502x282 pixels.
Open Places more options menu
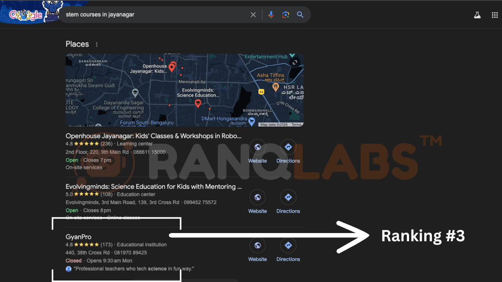96,44
